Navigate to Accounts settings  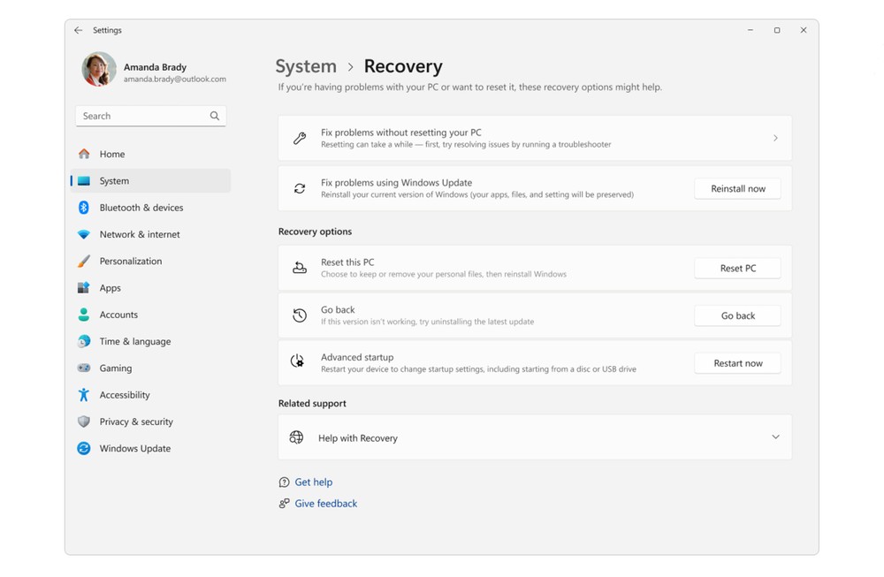click(150, 315)
